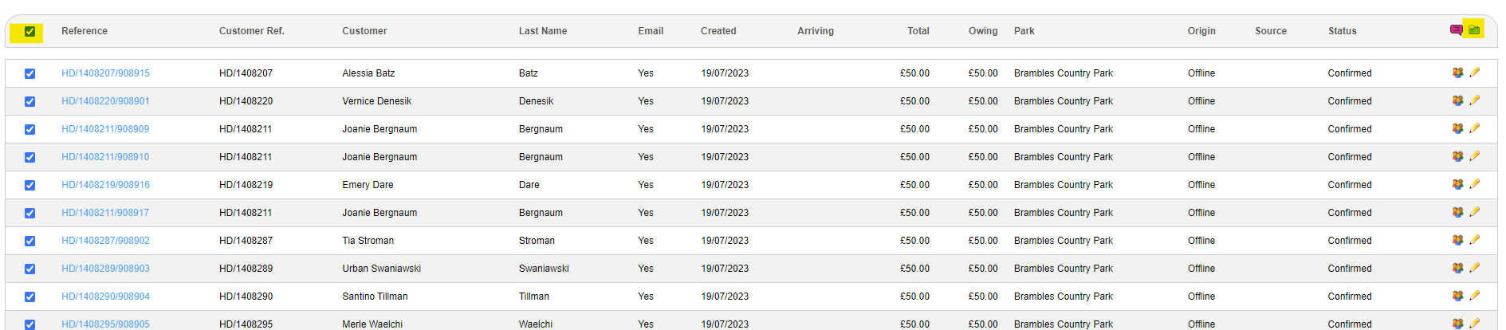Sort by the Reference column header
The image size is (1506, 330).
coord(85,31)
